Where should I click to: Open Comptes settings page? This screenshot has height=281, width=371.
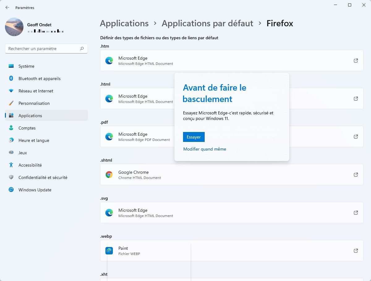(x=46, y=128)
